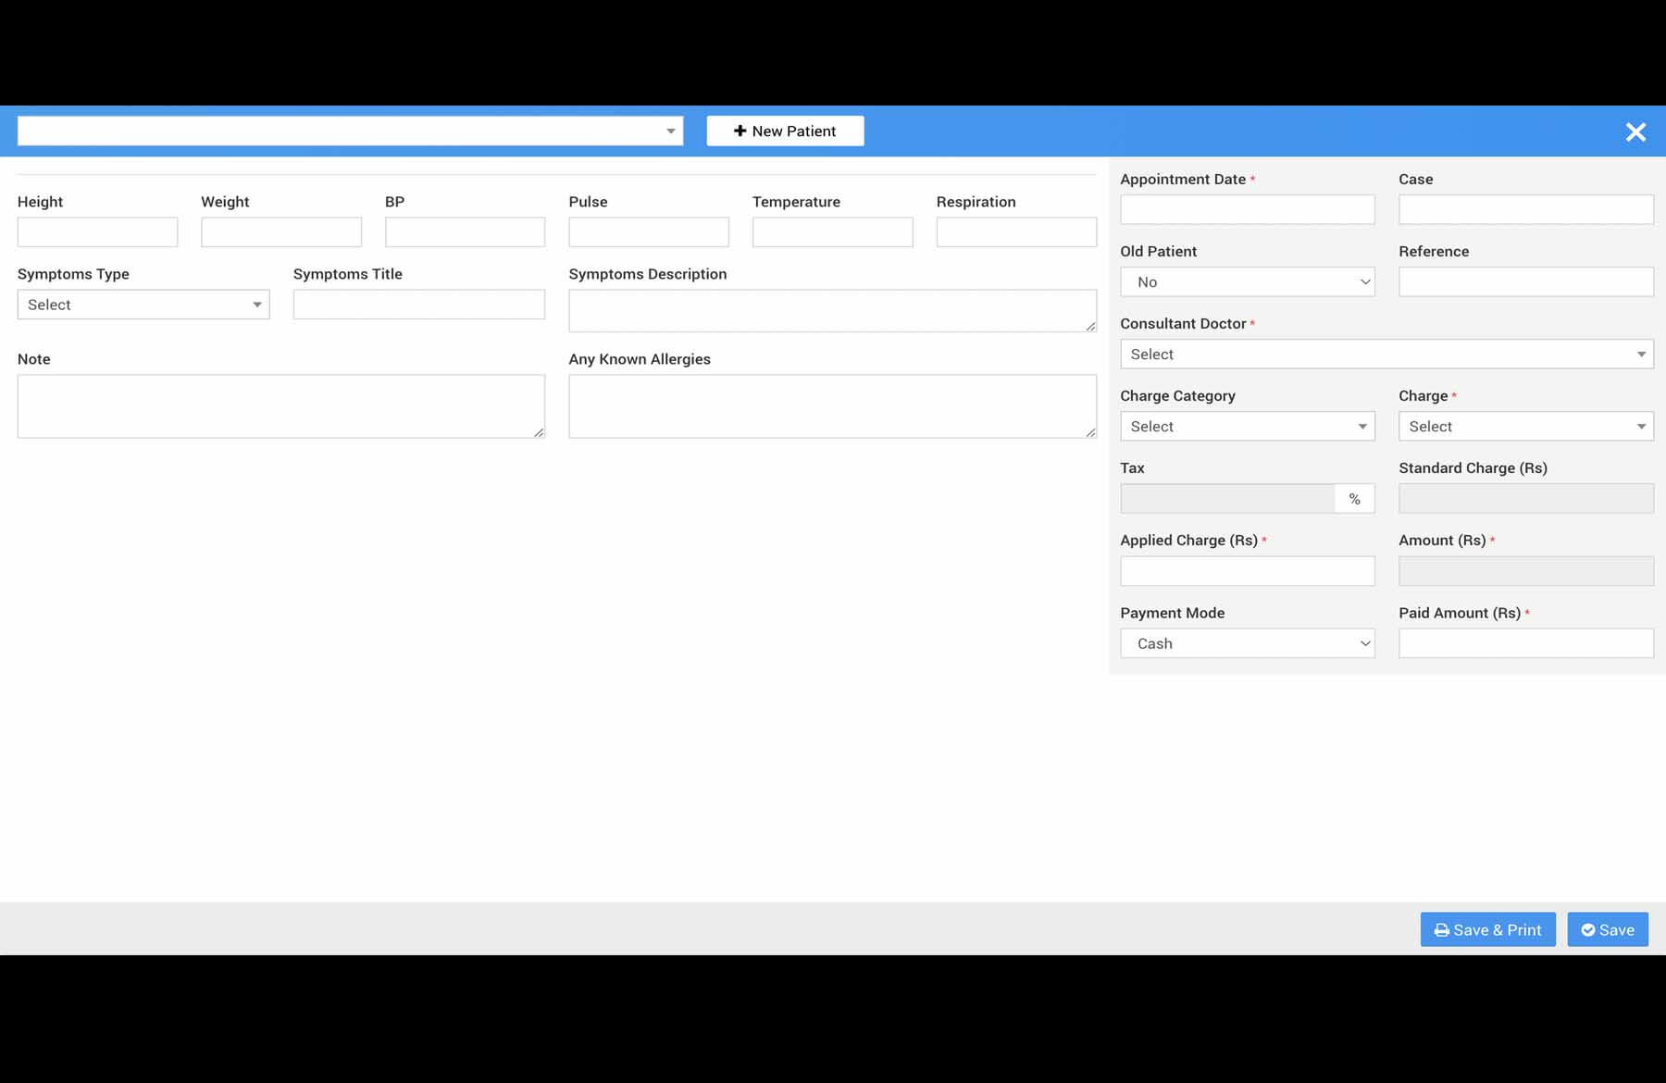Click inside the Note textarea
Image resolution: width=1666 pixels, height=1083 pixels.
[x=280, y=406]
